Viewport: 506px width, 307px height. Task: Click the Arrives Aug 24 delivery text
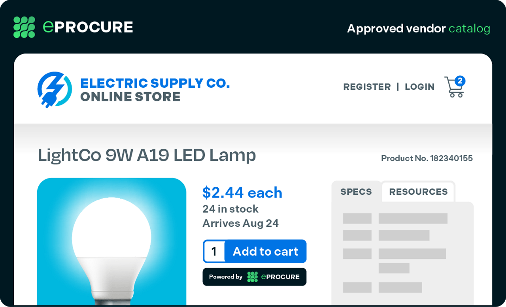(x=240, y=223)
